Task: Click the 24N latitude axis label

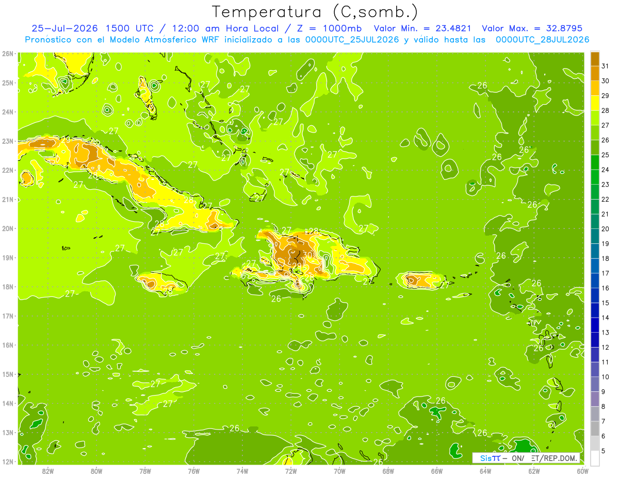Action: (x=8, y=112)
